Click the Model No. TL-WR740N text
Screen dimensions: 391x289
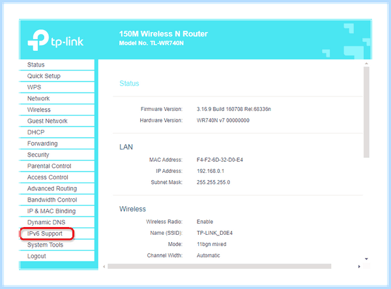click(151, 43)
